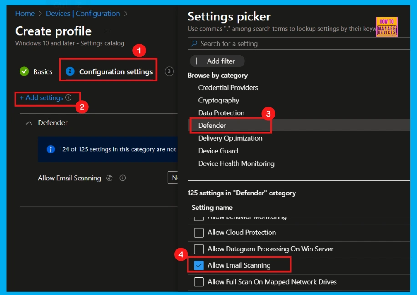Image resolution: width=417 pixels, height=295 pixels.
Task: Select Credential Providers category
Action: point(228,87)
